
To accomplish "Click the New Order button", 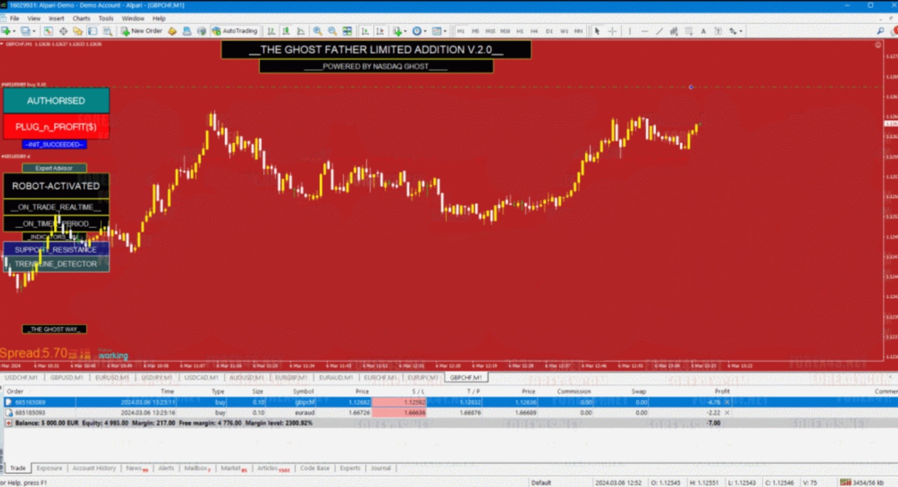I will [142, 31].
